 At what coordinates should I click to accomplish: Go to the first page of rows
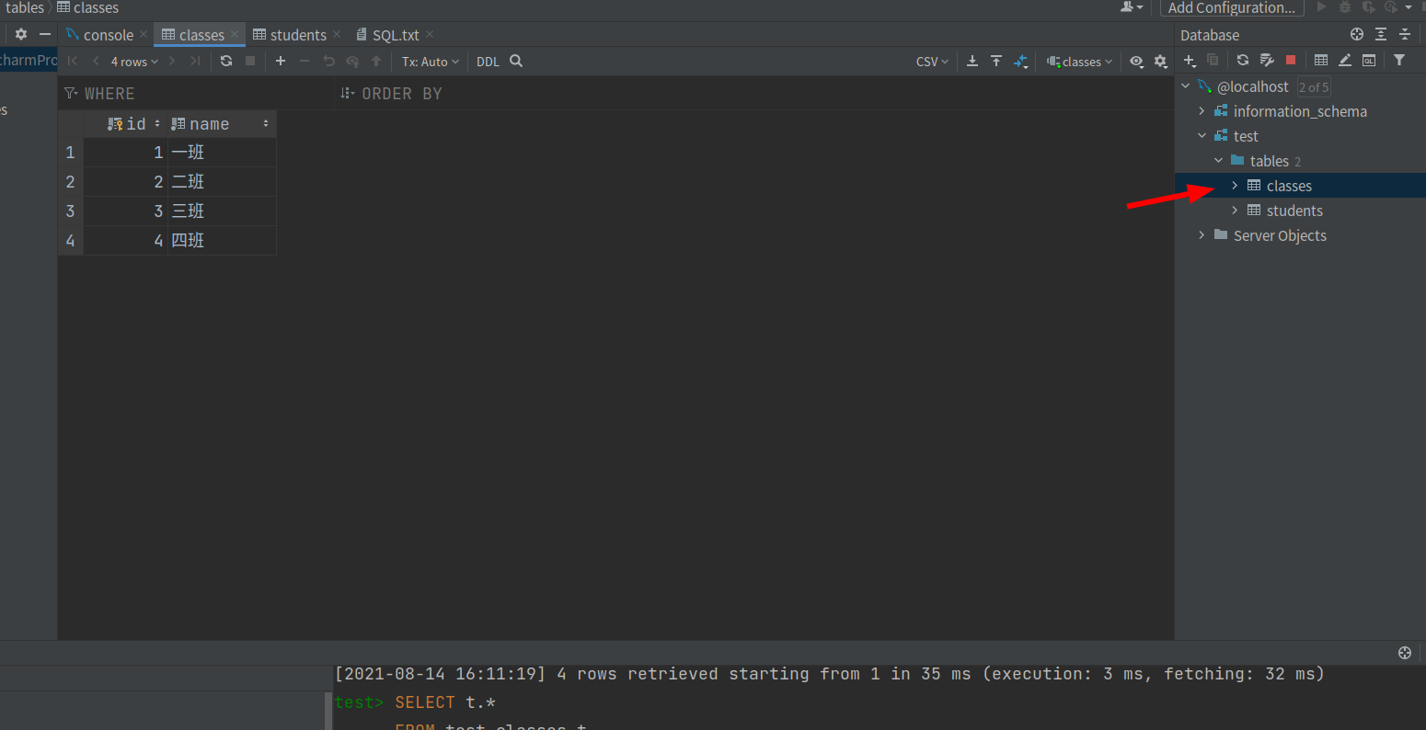point(73,62)
